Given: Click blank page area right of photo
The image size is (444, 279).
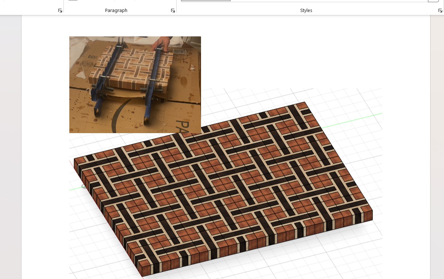Looking at the screenshot, I should [292, 55].
